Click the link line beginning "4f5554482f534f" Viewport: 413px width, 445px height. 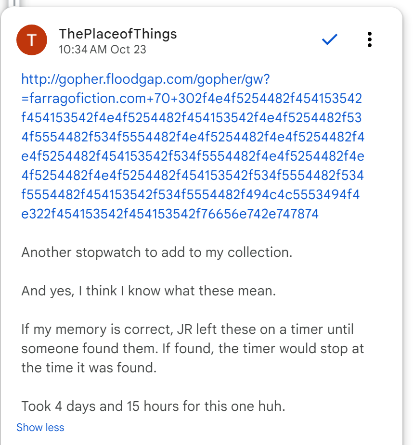click(193, 137)
